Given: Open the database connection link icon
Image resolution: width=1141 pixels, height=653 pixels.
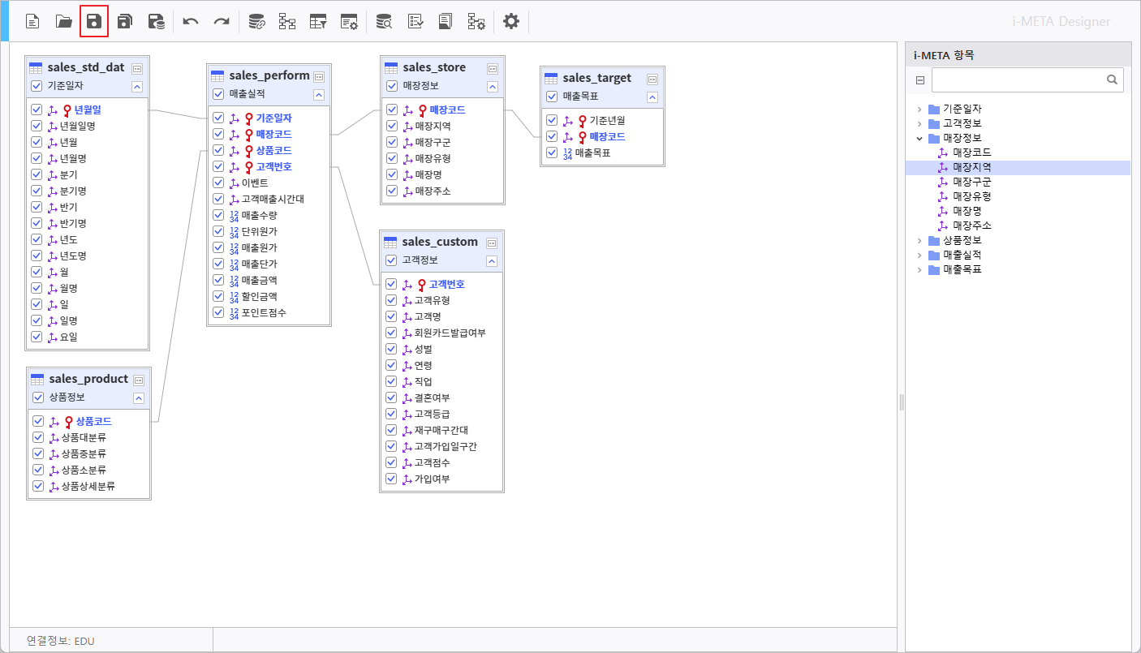Looking at the screenshot, I should click(256, 22).
